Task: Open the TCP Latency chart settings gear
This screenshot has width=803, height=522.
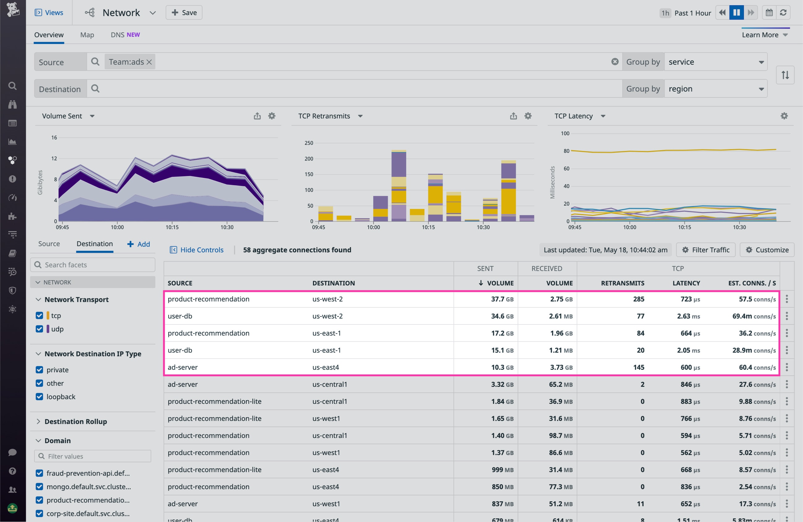Action: click(x=784, y=116)
